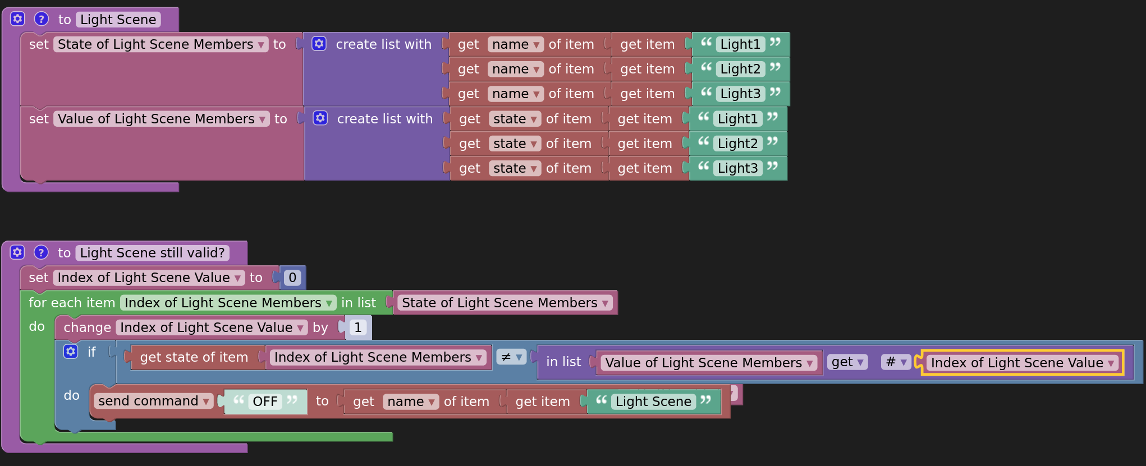Edit the number 0 value field
The image size is (1146, 466).
[292, 278]
